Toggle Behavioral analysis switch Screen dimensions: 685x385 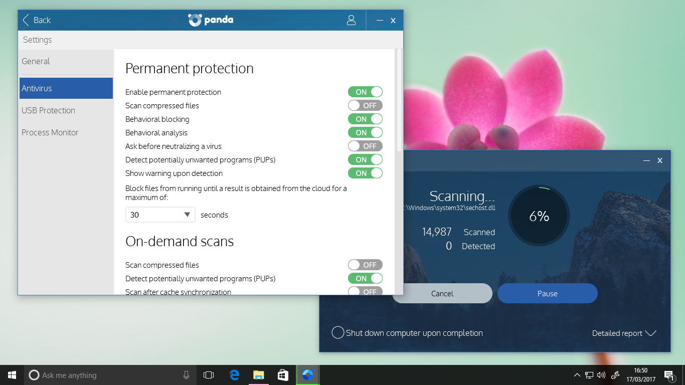coord(365,132)
